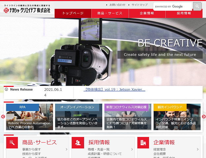Screen dimensions: 206x158
Task: Open 職種・先輩一覧 link
Action: [99, 149]
